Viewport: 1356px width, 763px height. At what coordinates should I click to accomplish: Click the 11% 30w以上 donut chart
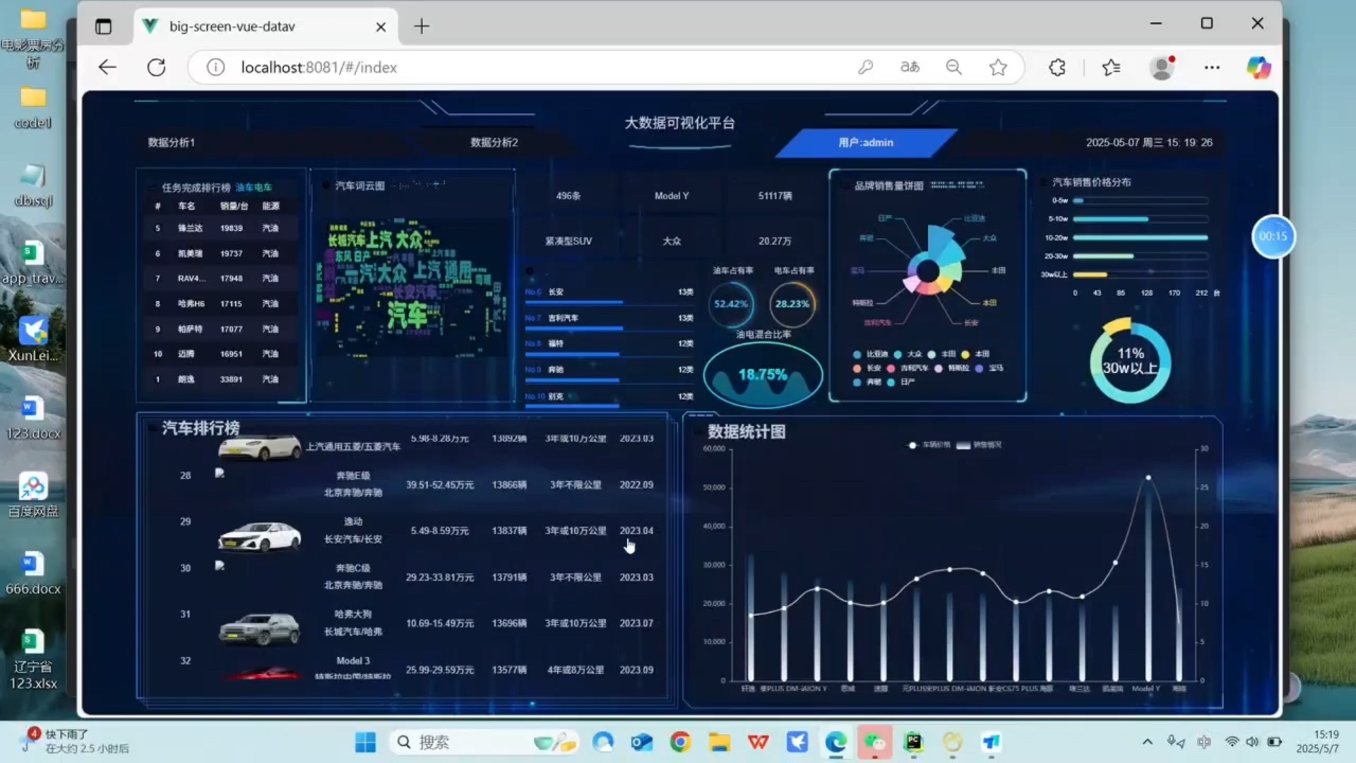[1130, 361]
